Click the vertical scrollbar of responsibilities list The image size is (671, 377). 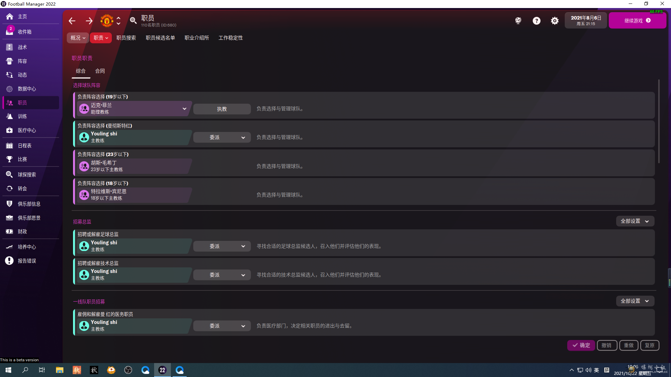click(659, 121)
